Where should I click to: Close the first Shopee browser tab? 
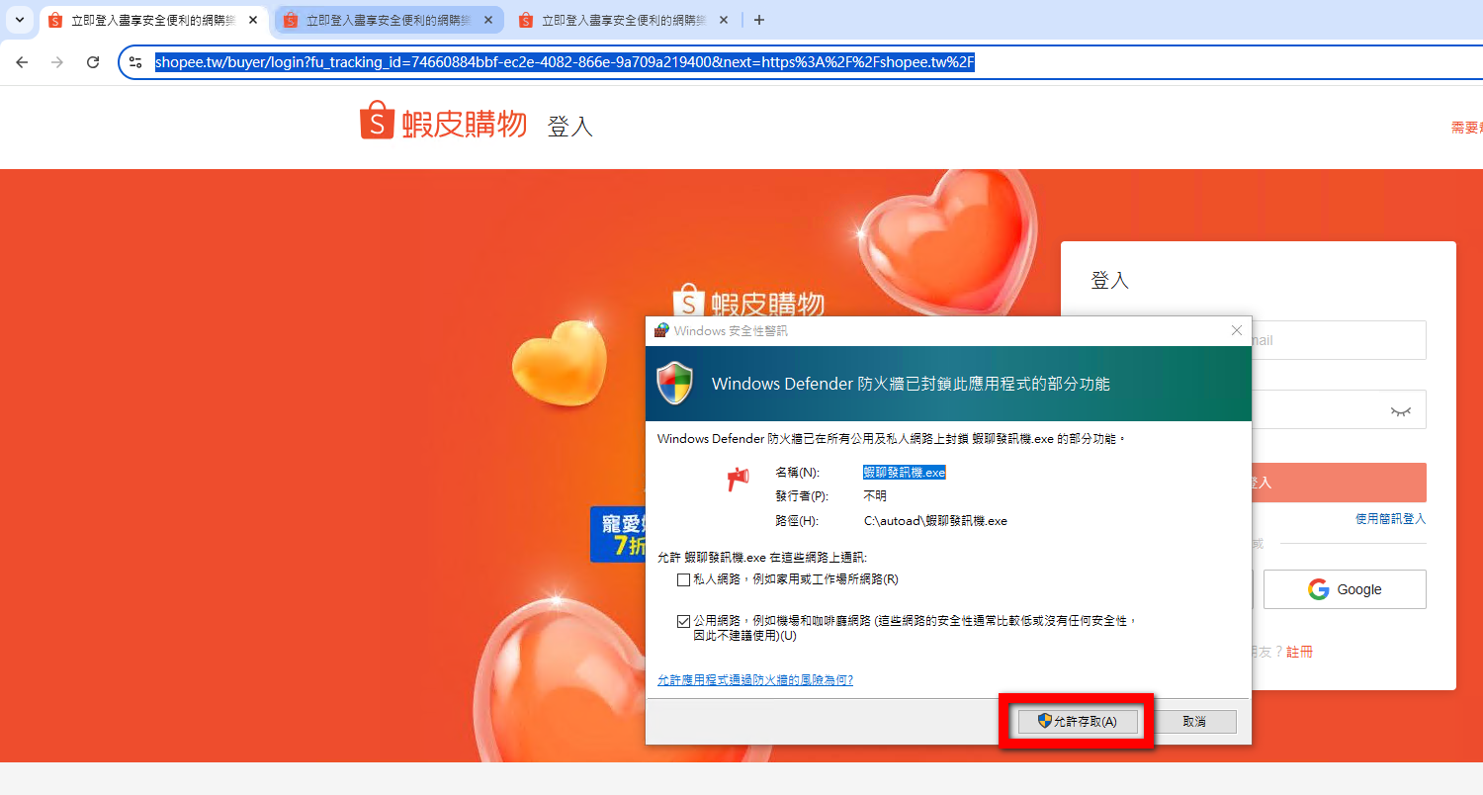[x=253, y=20]
